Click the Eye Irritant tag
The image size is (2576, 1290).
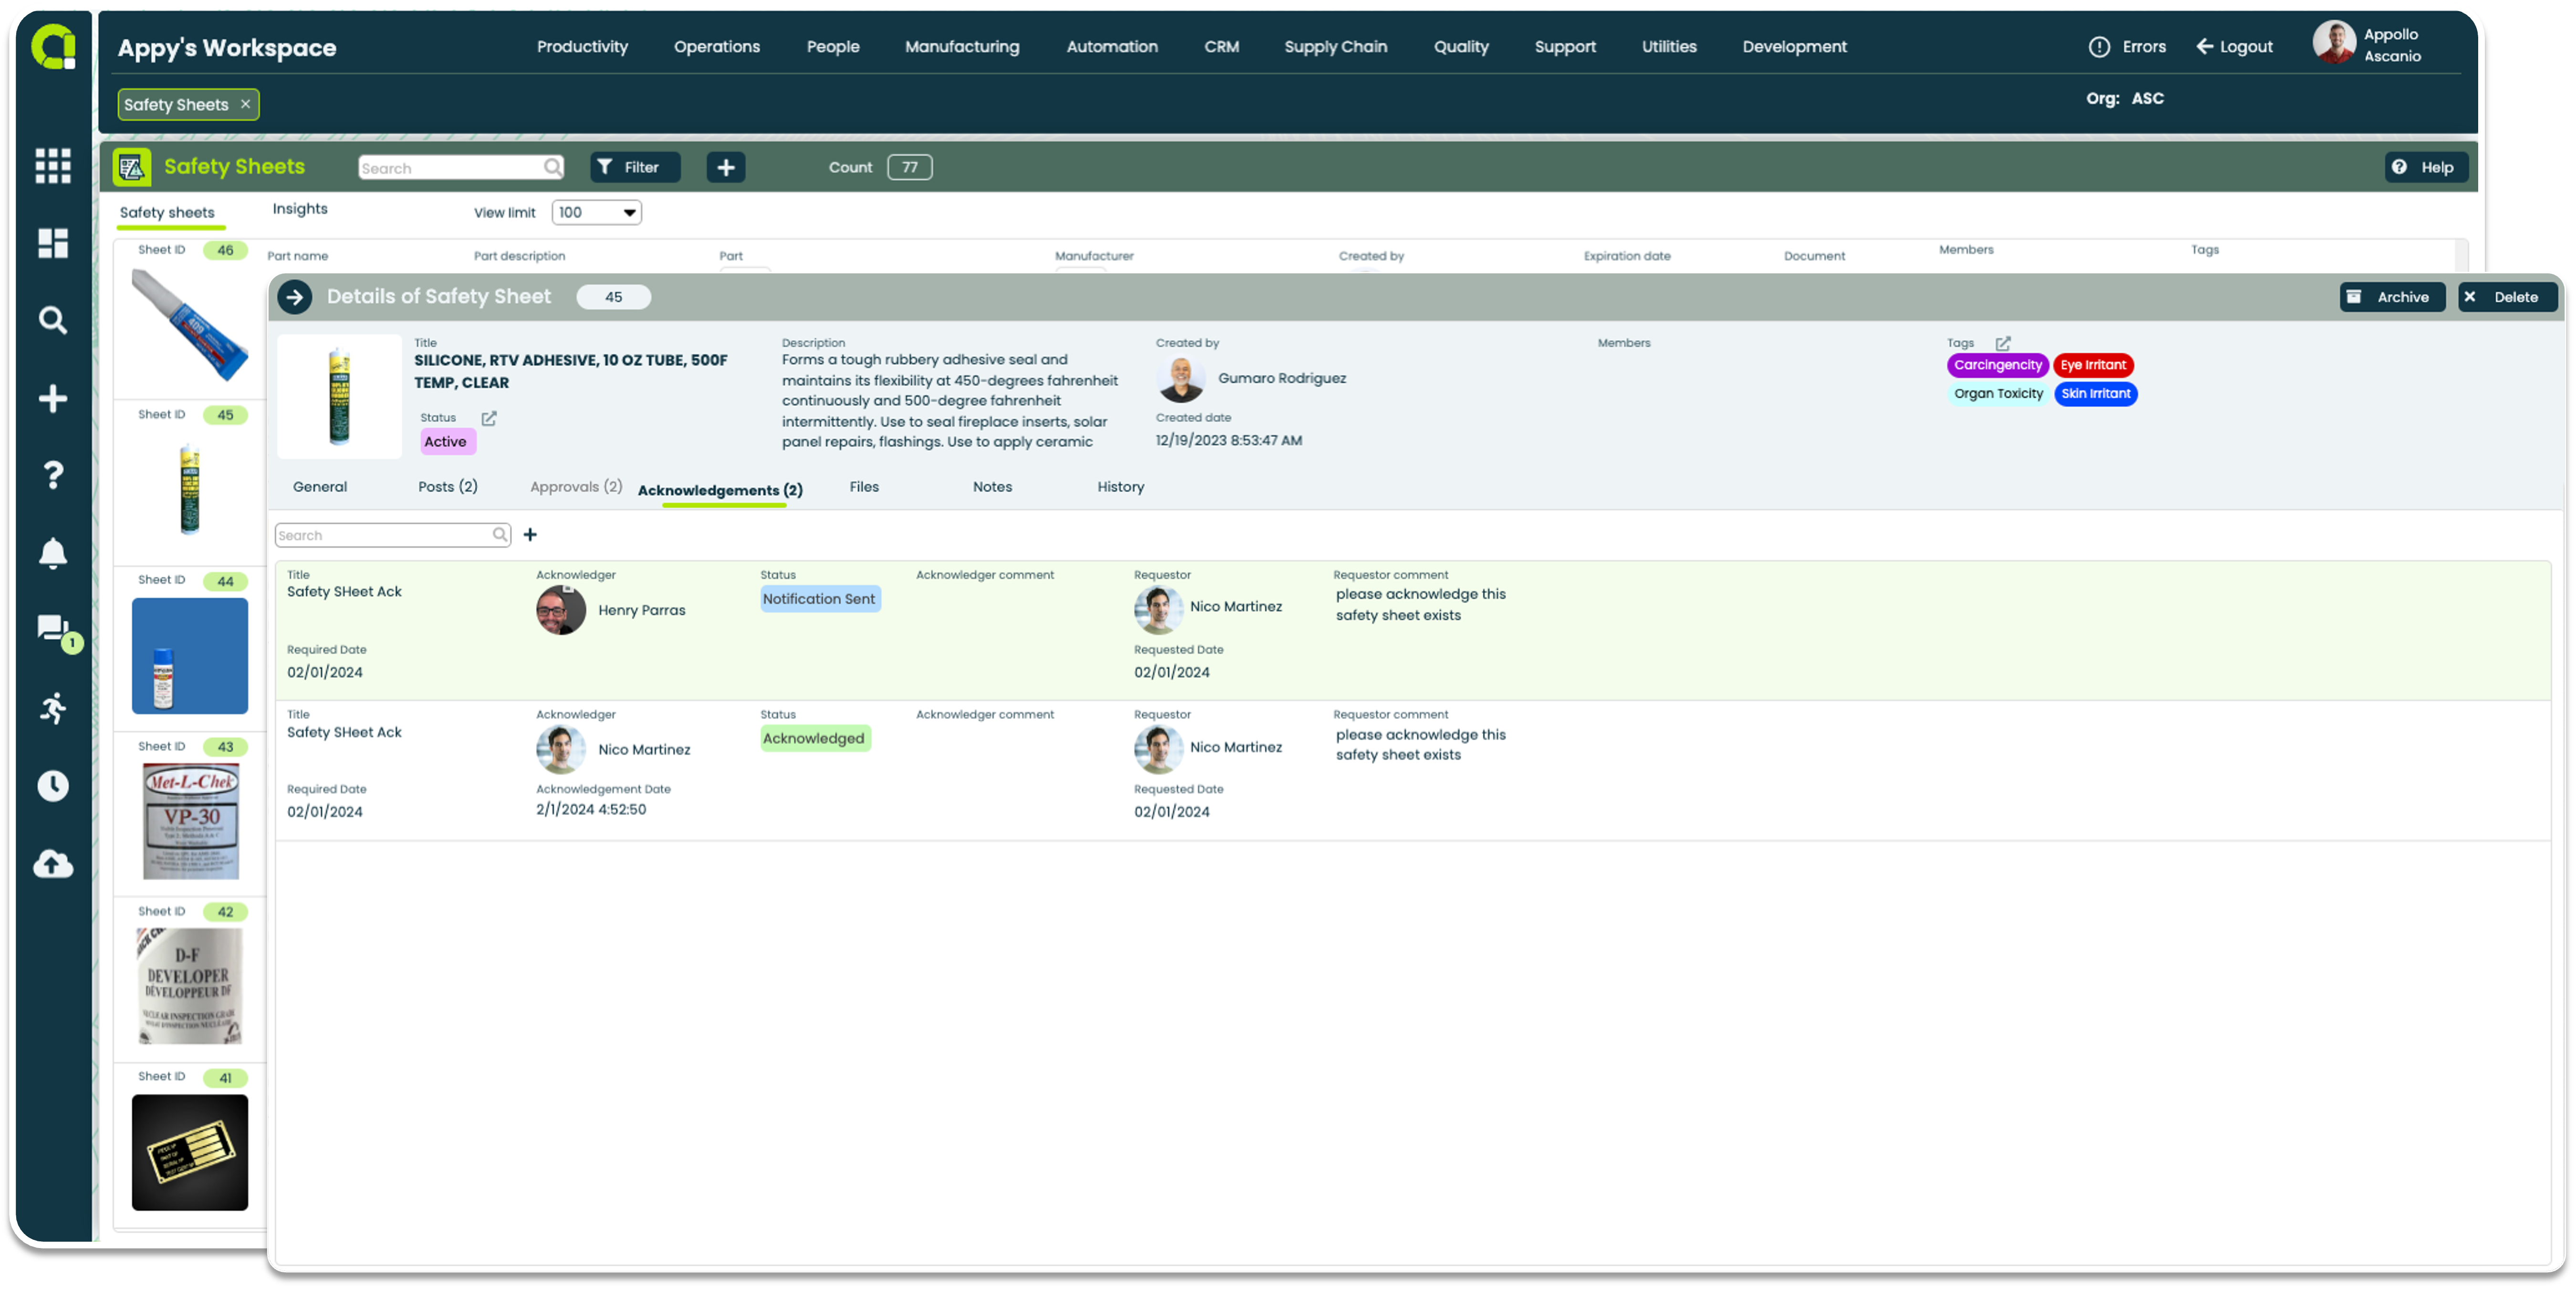click(2092, 365)
